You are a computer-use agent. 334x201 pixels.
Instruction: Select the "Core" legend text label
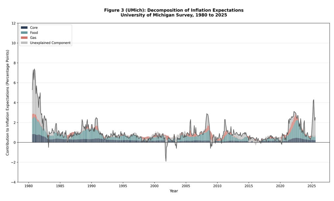(x=34, y=28)
